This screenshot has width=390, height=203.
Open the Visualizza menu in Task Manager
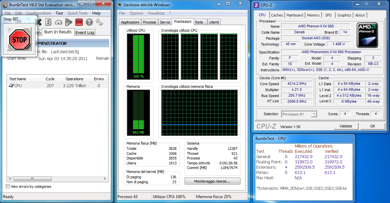coord(156,13)
